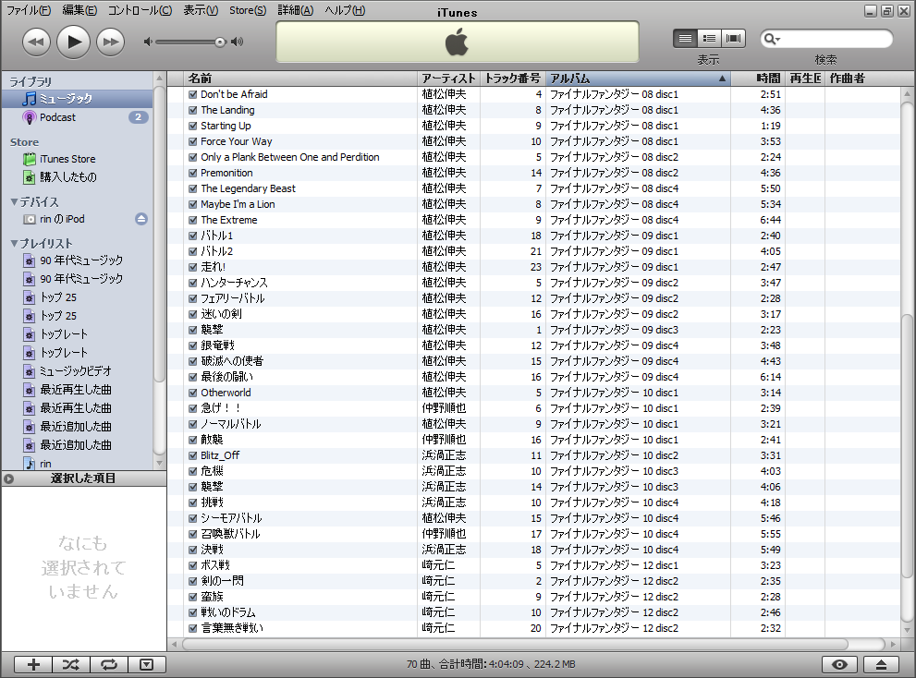The height and width of the screenshot is (678, 916).
Task: Toggle the 選択した項目 artwork panel header
Action: [x=83, y=478]
